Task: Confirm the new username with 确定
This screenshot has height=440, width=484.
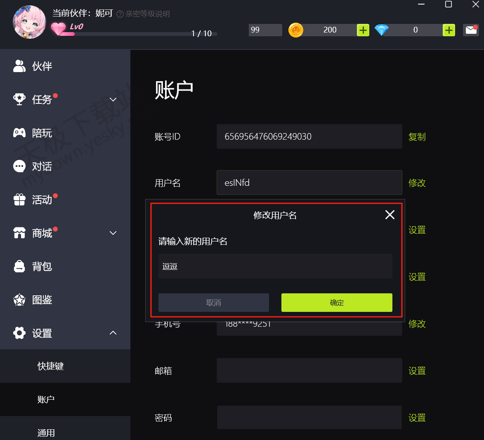Action: [337, 302]
